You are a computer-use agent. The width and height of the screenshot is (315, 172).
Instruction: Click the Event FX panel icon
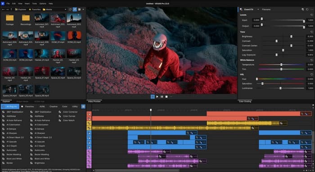pyautogui.click(x=241, y=9)
